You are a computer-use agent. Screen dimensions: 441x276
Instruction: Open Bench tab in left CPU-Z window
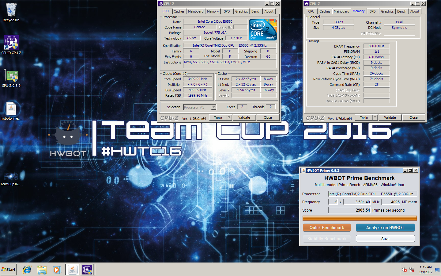click(256, 11)
